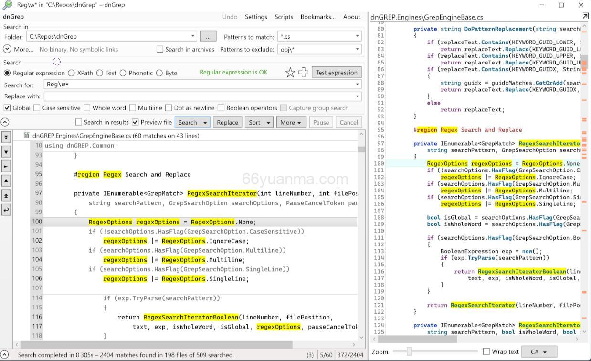Expand the More options circle toggle
The height and width of the screenshot is (361, 591).
7,49
